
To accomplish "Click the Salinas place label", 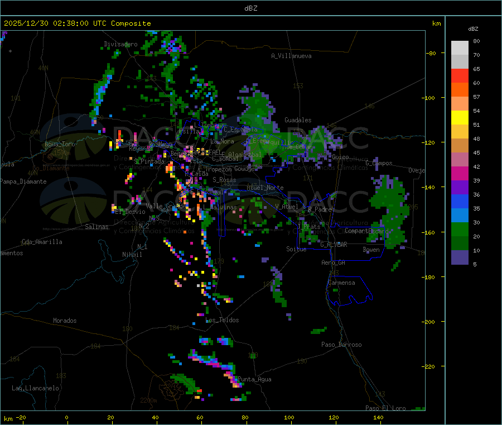I will (x=96, y=227).
